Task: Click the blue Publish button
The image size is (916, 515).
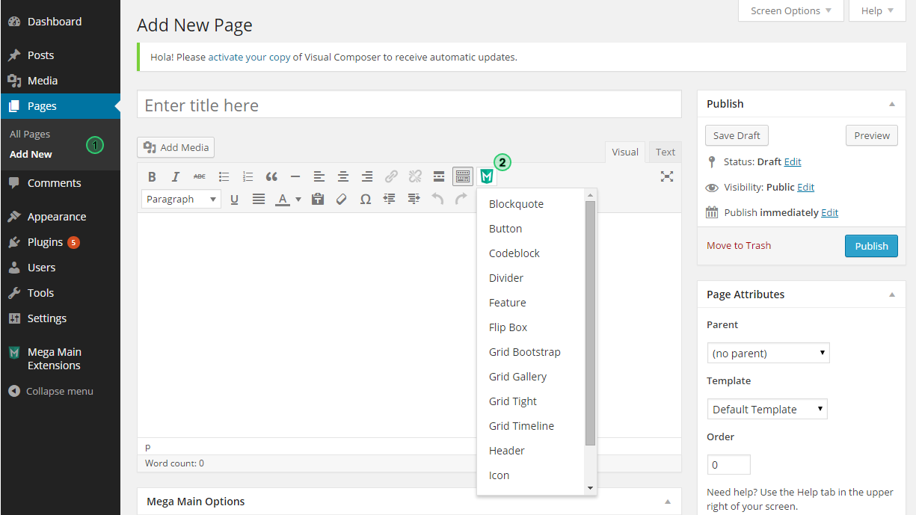Action: coord(871,246)
